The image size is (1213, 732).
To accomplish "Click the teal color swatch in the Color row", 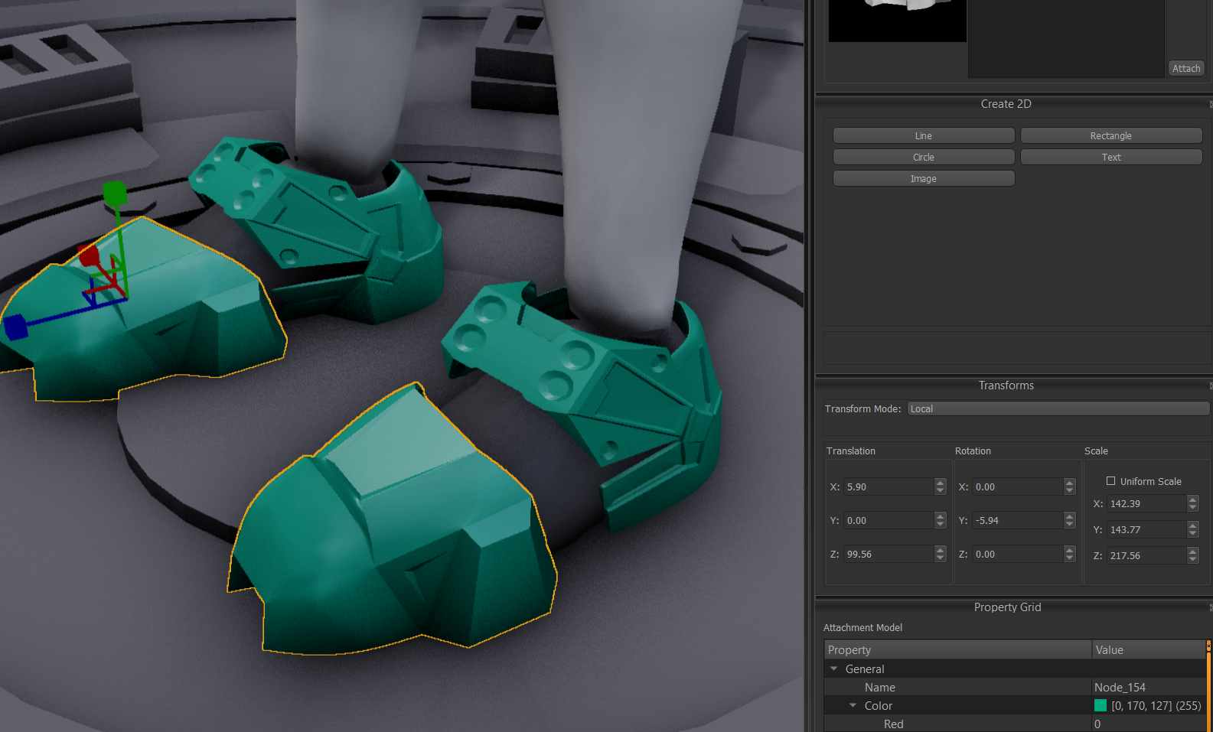I will 1101,706.
